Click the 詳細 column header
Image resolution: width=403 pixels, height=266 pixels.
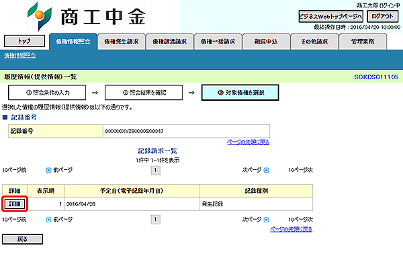[x=15, y=191]
